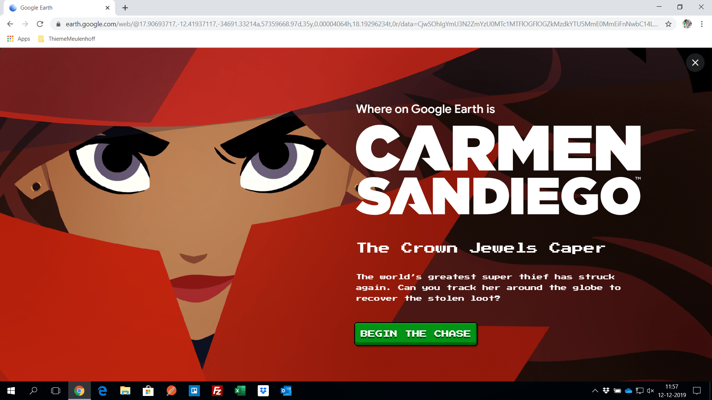
Task: Open the ThiemeMeulenhoff bookmarks folder
Action: (67, 39)
